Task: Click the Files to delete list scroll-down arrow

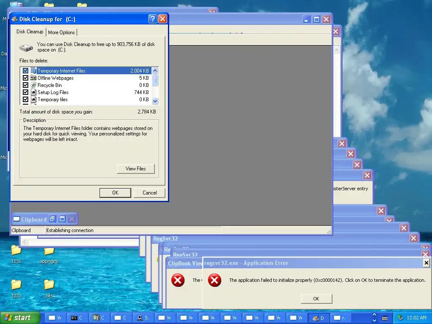Action: point(155,101)
